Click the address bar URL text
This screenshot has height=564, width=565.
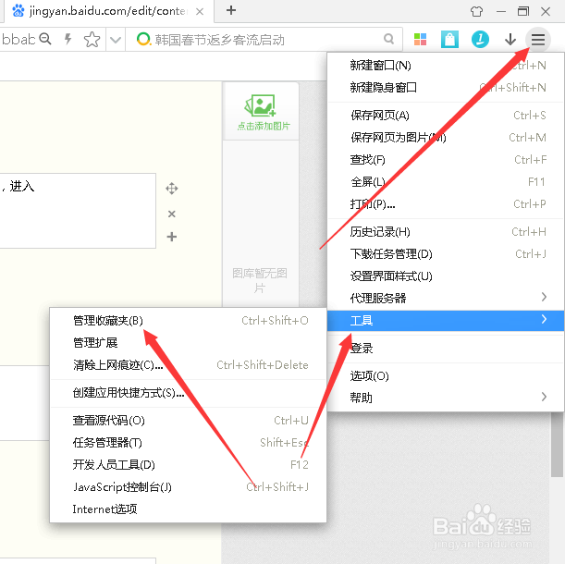(18, 39)
